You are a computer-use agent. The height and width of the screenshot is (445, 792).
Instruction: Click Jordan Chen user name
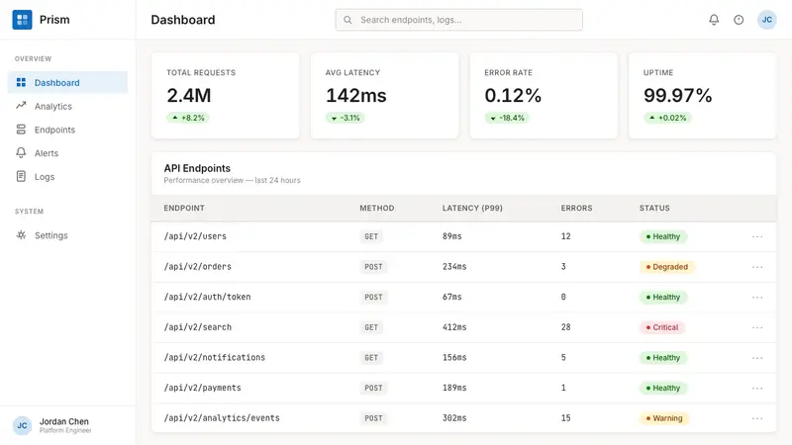[x=64, y=421]
